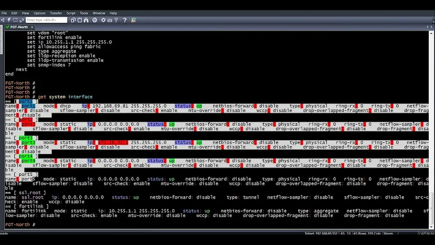Click the Copy icon in the toolbar
435x245 pixels.
[74, 20]
